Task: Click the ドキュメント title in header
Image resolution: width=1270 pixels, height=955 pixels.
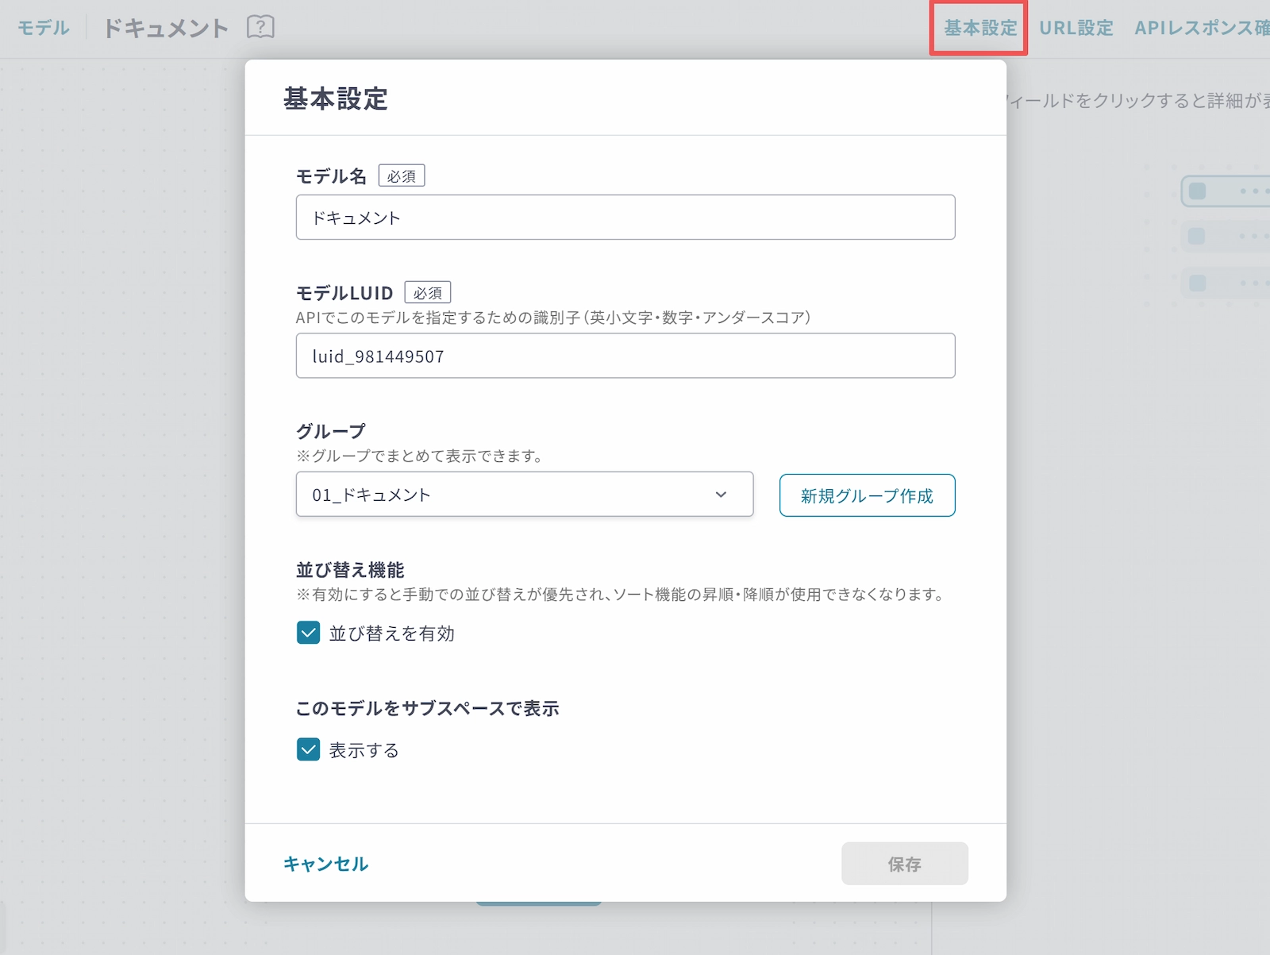Action: click(x=166, y=28)
